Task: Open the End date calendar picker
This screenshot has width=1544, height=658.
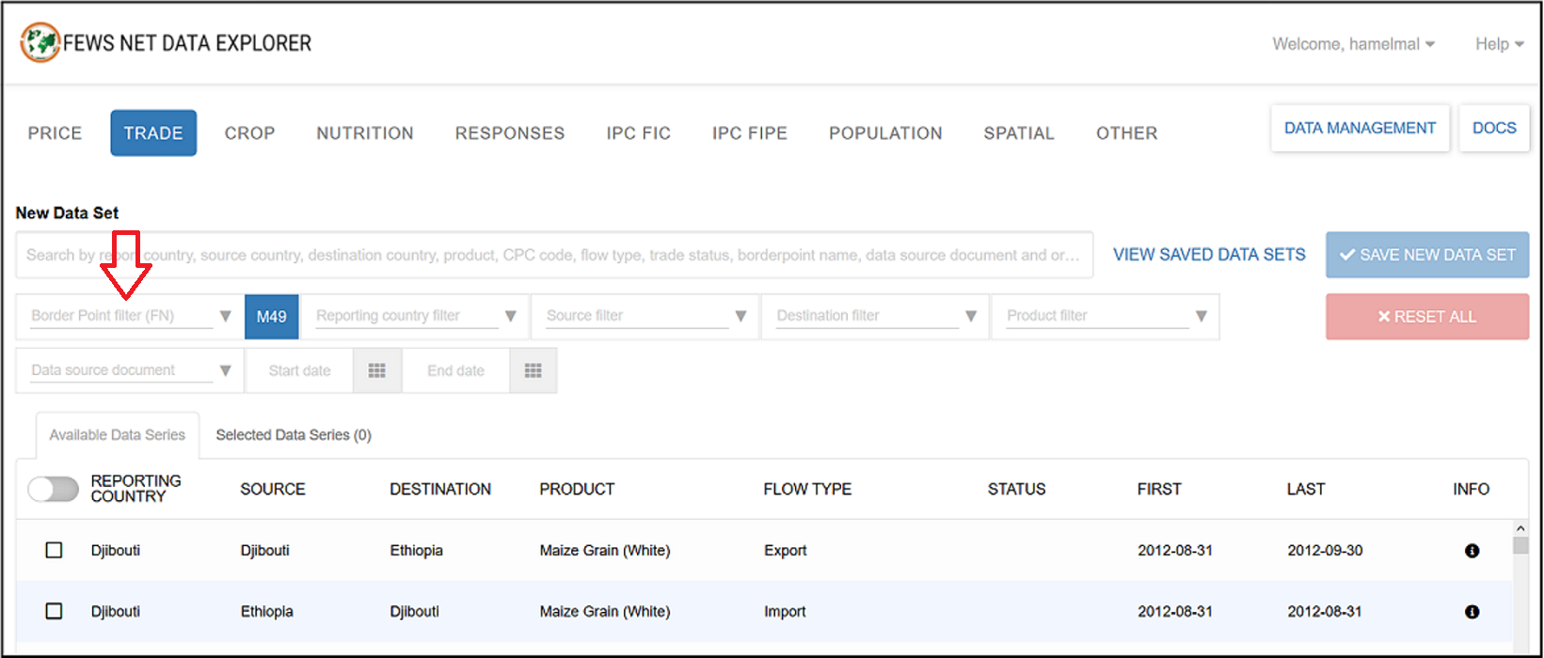Action: pos(533,371)
